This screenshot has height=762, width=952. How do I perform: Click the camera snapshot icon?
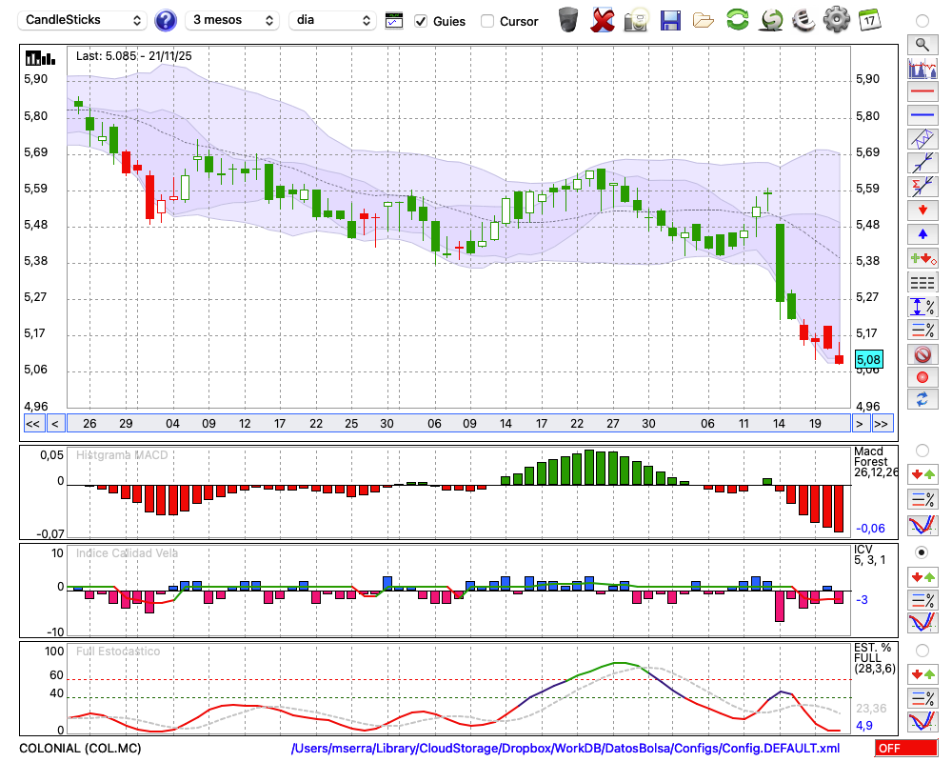click(x=636, y=20)
